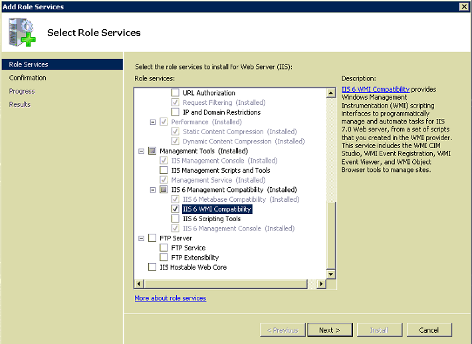This screenshot has height=344, width=472.
Task: Select the IIS 6 Scripting Tools label
Action: pyautogui.click(x=212, y=218)
